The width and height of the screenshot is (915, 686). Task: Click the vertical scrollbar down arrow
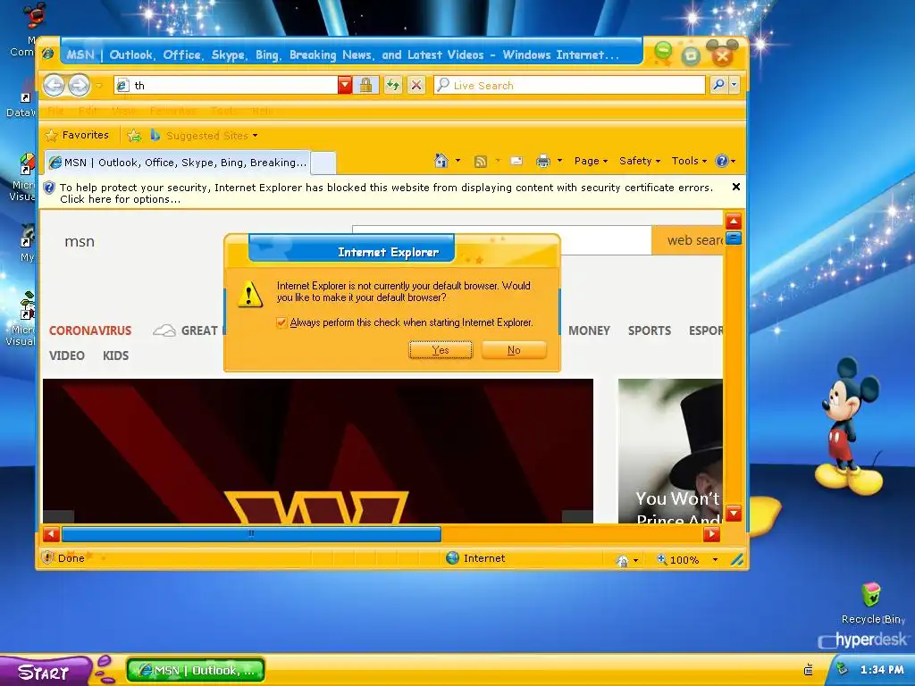pyautogui.click(x=734, y=514)
